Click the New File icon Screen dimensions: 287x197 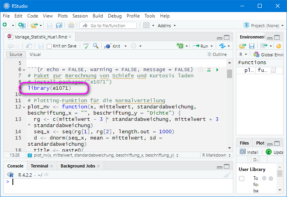tap(5, 25)
